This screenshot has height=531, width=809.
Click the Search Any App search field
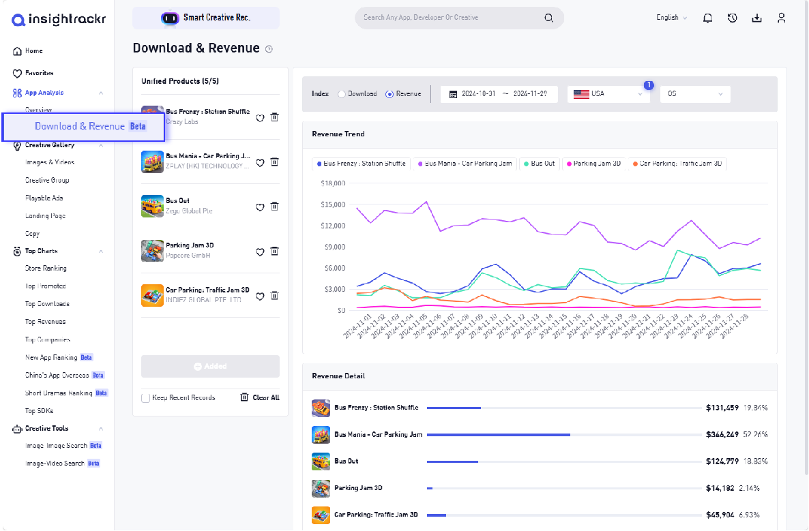(x=459, y=18)
